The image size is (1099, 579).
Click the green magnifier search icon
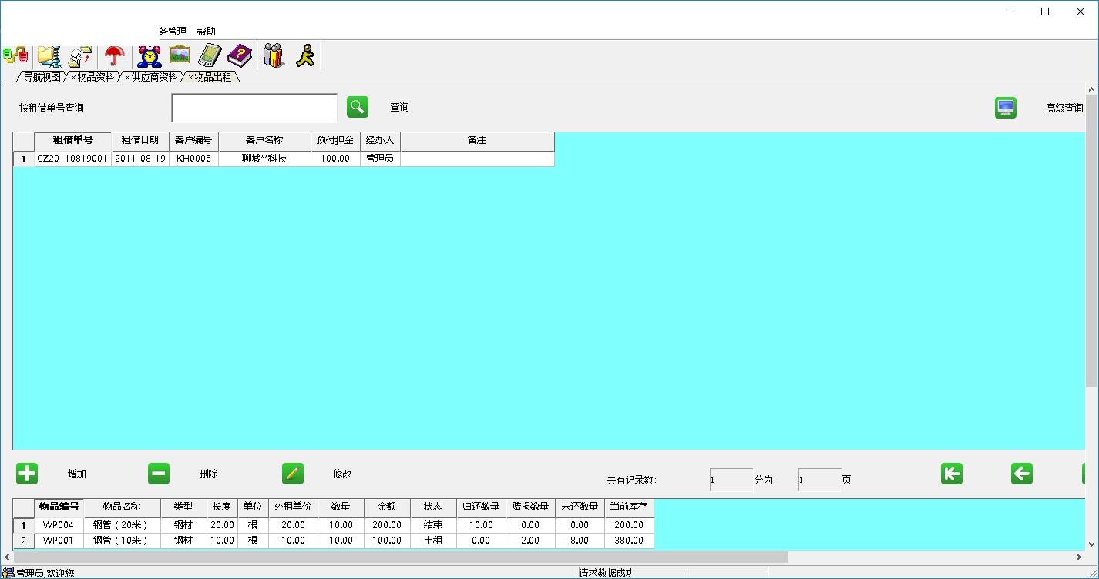(358, 107)
